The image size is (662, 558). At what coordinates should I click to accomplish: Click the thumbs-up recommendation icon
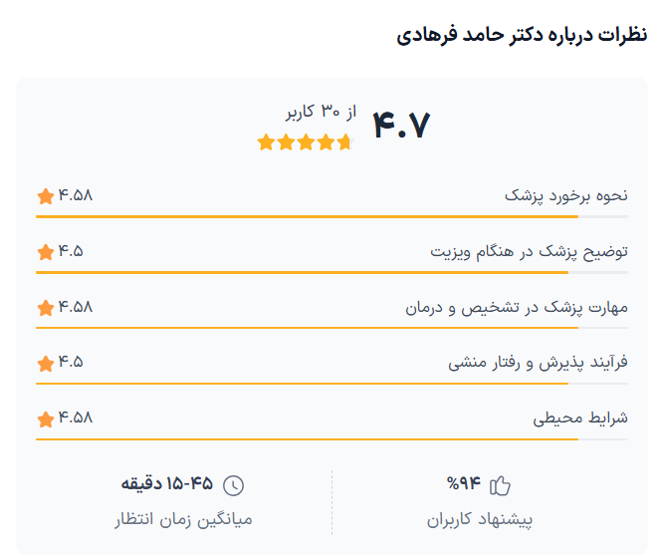[x=500, y=485]
